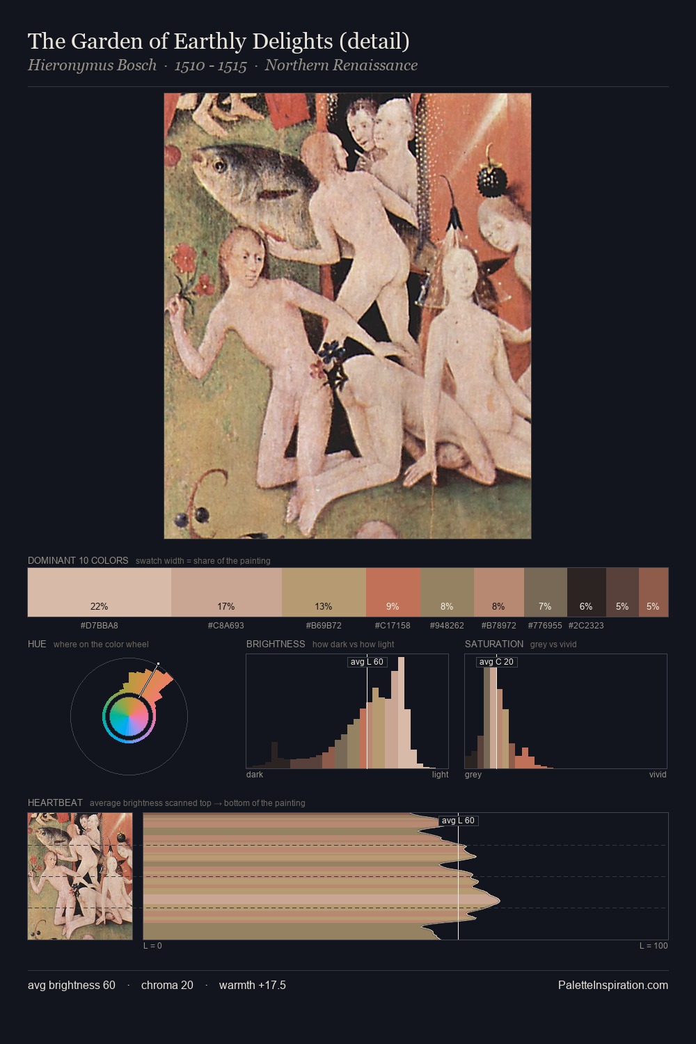
Task: Click the 'L = 0' axis label
Action: [x=152, y=946]
